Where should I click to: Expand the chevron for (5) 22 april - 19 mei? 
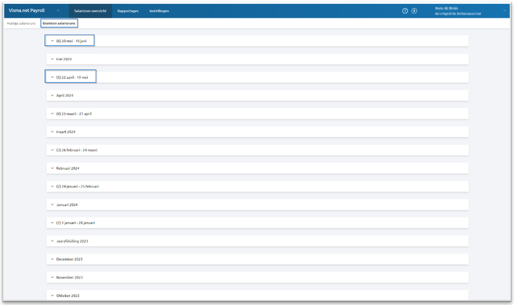[52, 77]
